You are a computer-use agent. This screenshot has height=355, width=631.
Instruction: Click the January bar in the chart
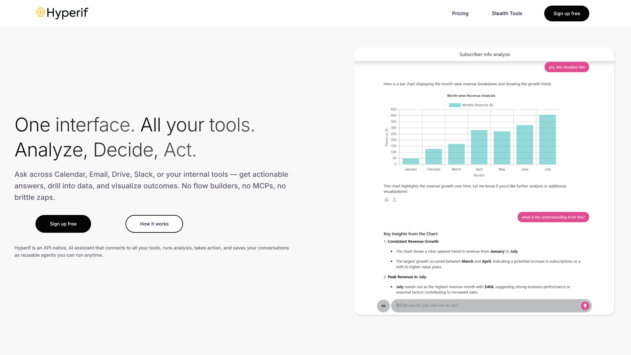click(x=410, y=161)
